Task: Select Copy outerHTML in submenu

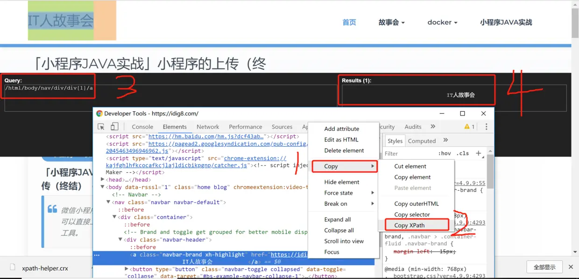Action: [x=416, y=204]
